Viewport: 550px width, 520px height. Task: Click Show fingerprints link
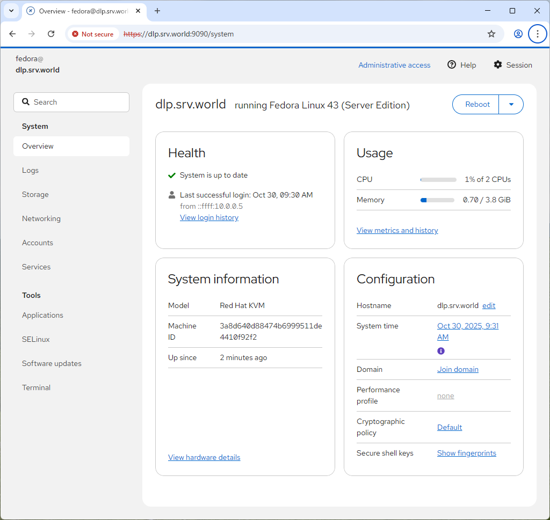pos(466,453)
